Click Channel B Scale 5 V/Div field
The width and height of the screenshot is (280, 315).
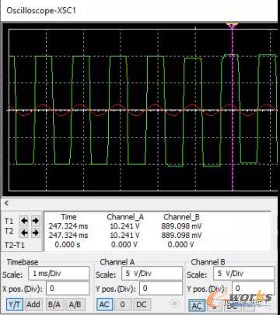click(243, 274)
